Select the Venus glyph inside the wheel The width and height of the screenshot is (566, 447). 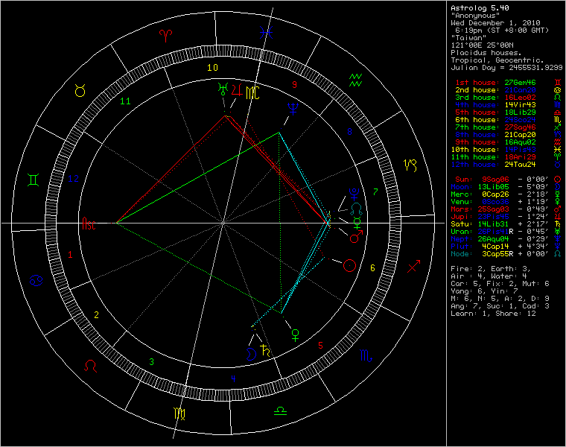point(295,335)
